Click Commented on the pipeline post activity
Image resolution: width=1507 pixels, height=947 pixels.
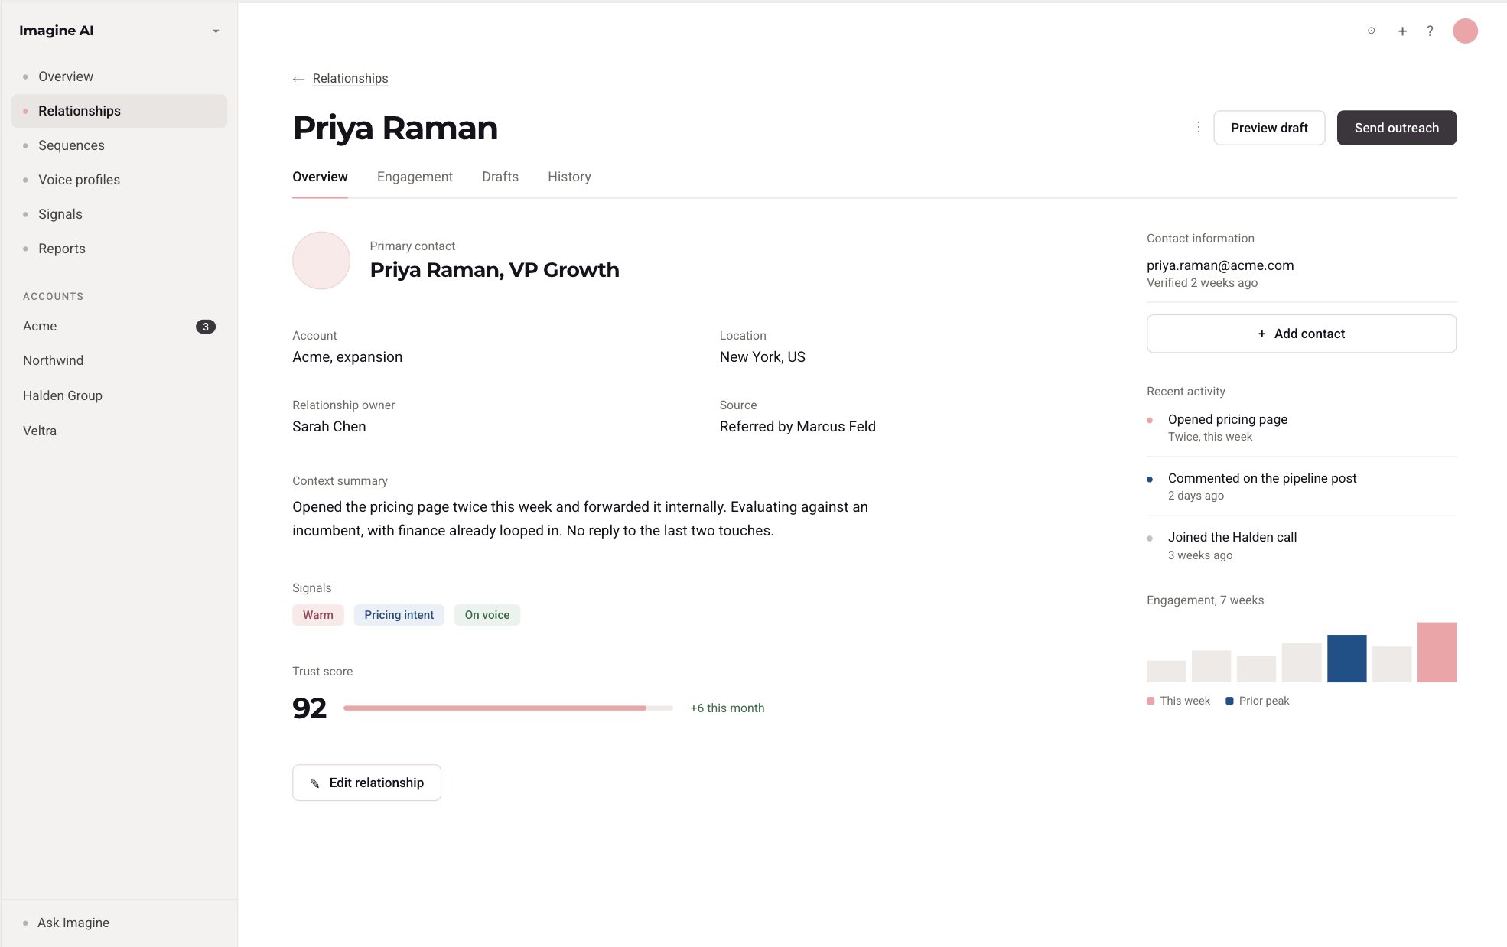(x=1301, y=487)
